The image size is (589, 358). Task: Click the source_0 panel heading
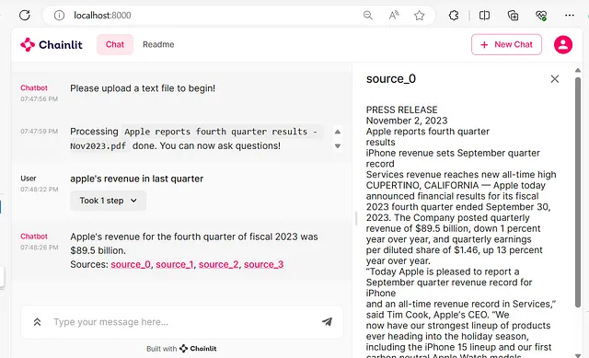coord(391,79)
